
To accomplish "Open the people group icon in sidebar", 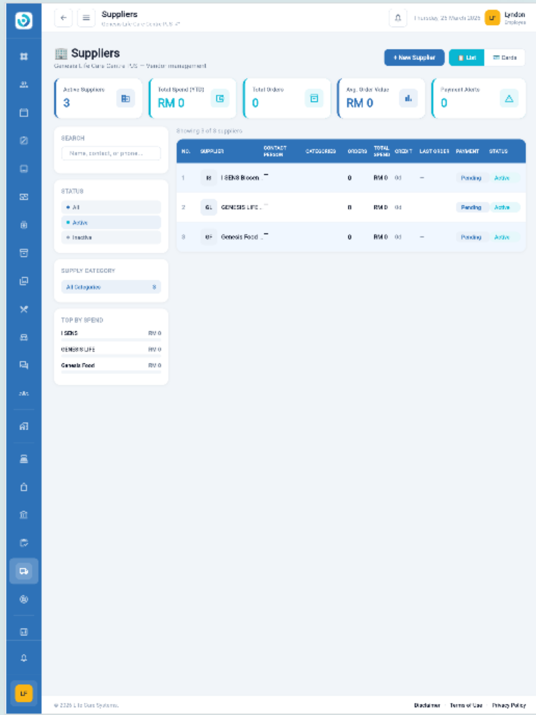I will tap(24, 85).
